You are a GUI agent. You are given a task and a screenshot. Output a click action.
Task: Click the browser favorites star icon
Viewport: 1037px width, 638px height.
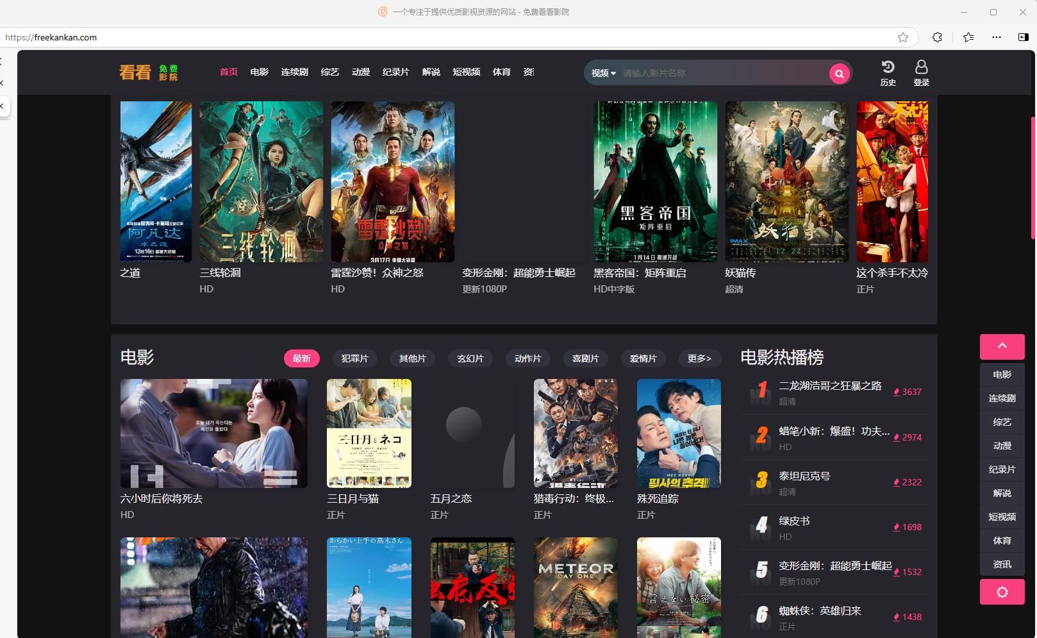903,37
